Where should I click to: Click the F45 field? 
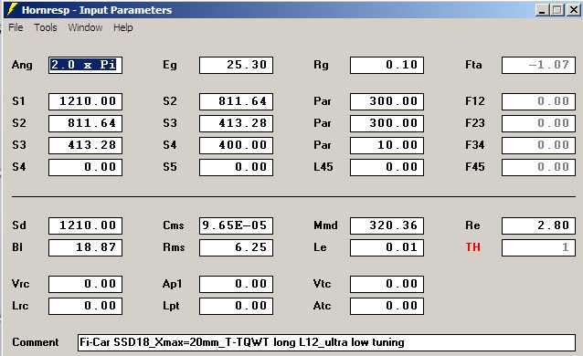click(538, 167)
